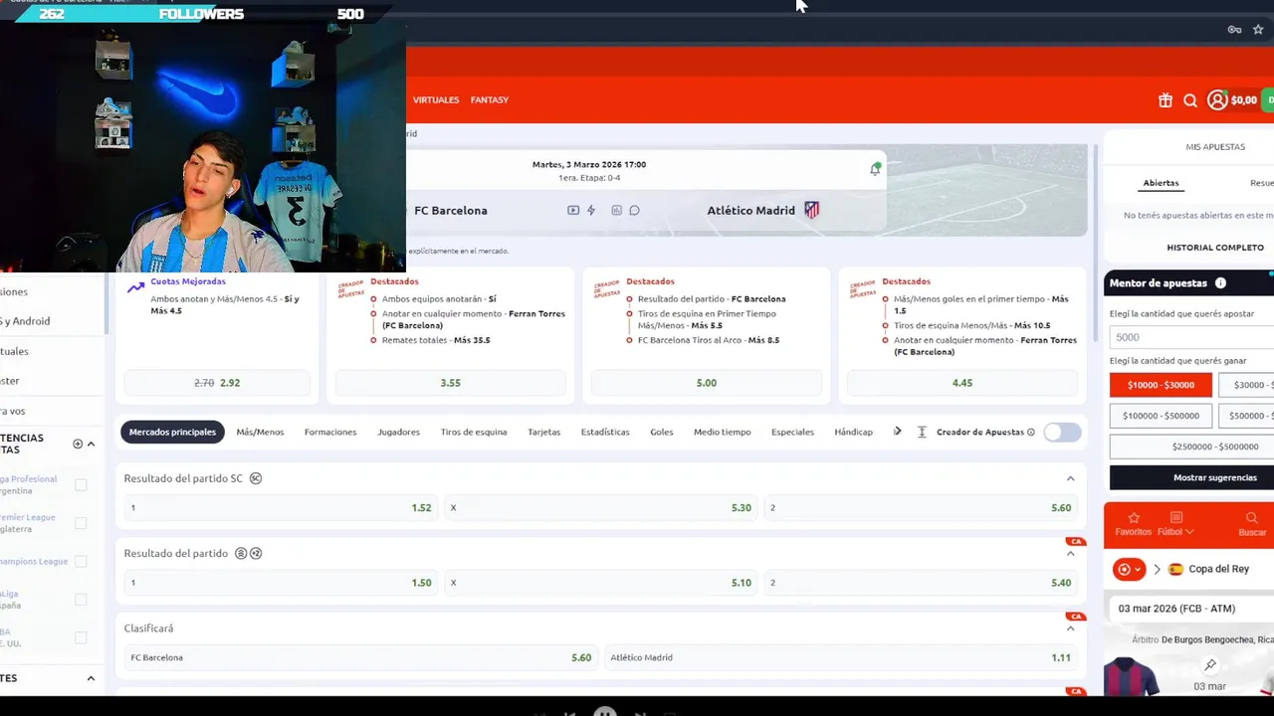Click the Spain flag beside Copa del Rey
The width and height of the screenshot is (1274, 716).
(x=1175, y=570)
